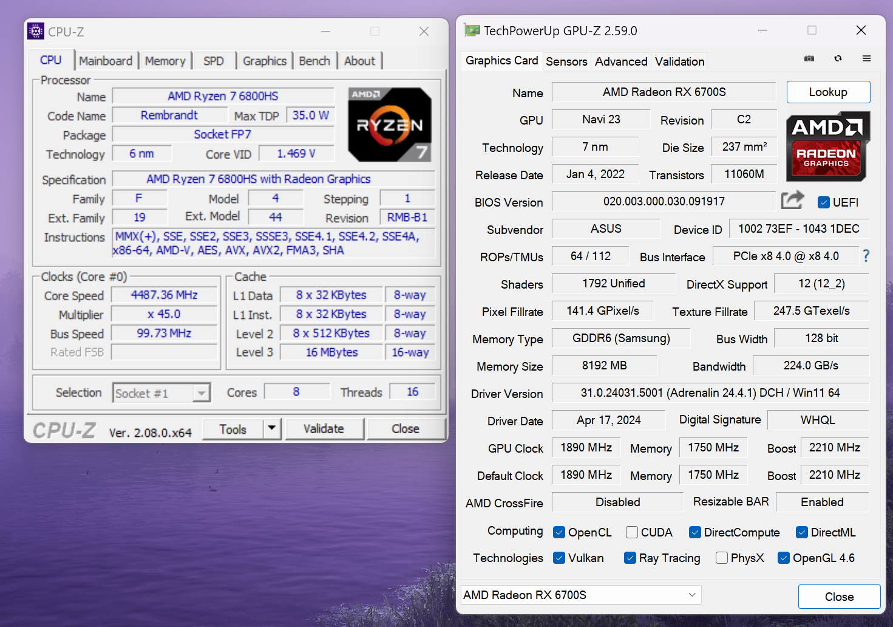Click the Resizable BAR value Enabled
The height and width of the screenshot is (627, 893).
click(x=822, y=502)
